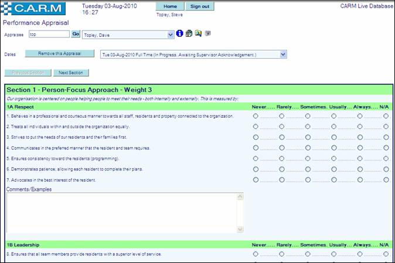Click the second icon after the info icon

tap(189, 34)
